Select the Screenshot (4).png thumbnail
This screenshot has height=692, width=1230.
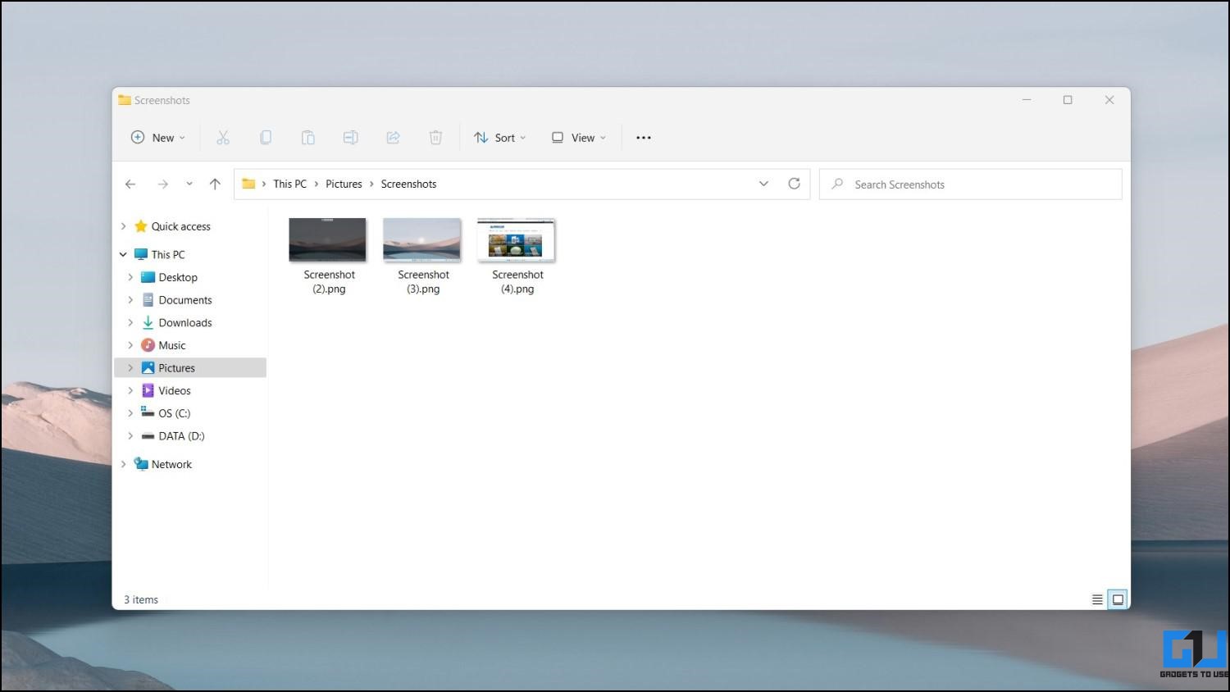[517, 239]
